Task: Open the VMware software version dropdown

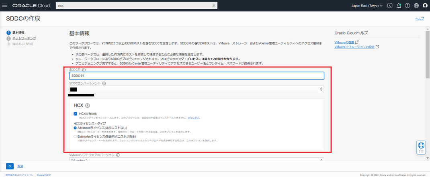Action: pos(197,159)
